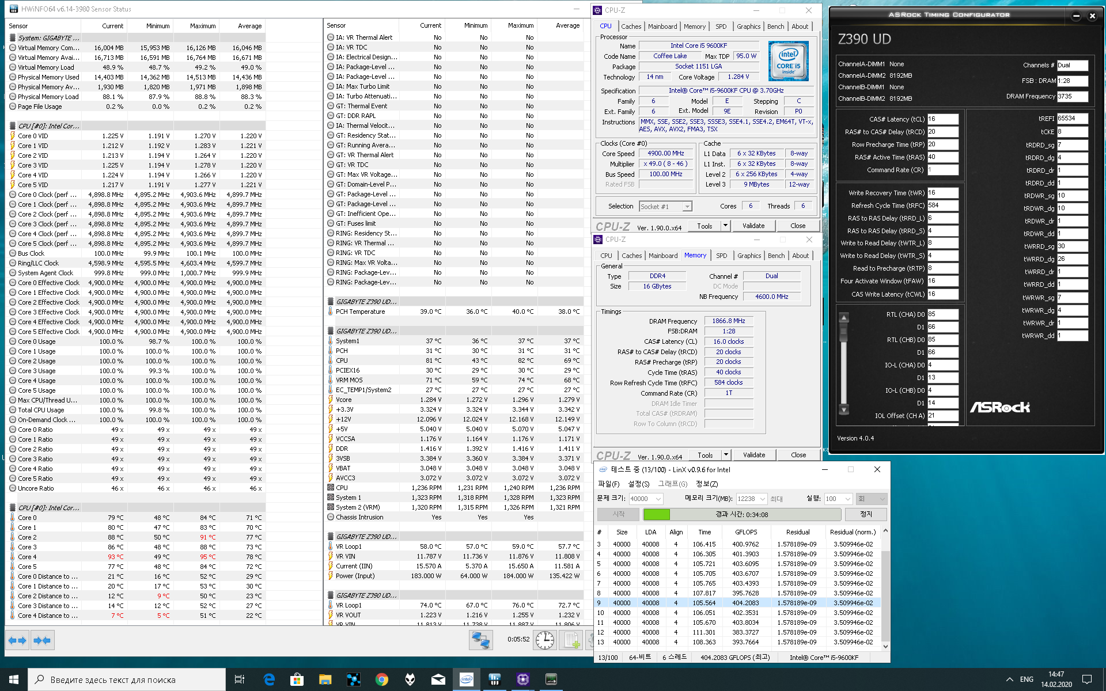Expand the Tools dropdown arrow in upper CPU-Z
Image resolution: width=1106 pixels, height=691 pixels.
725,226
